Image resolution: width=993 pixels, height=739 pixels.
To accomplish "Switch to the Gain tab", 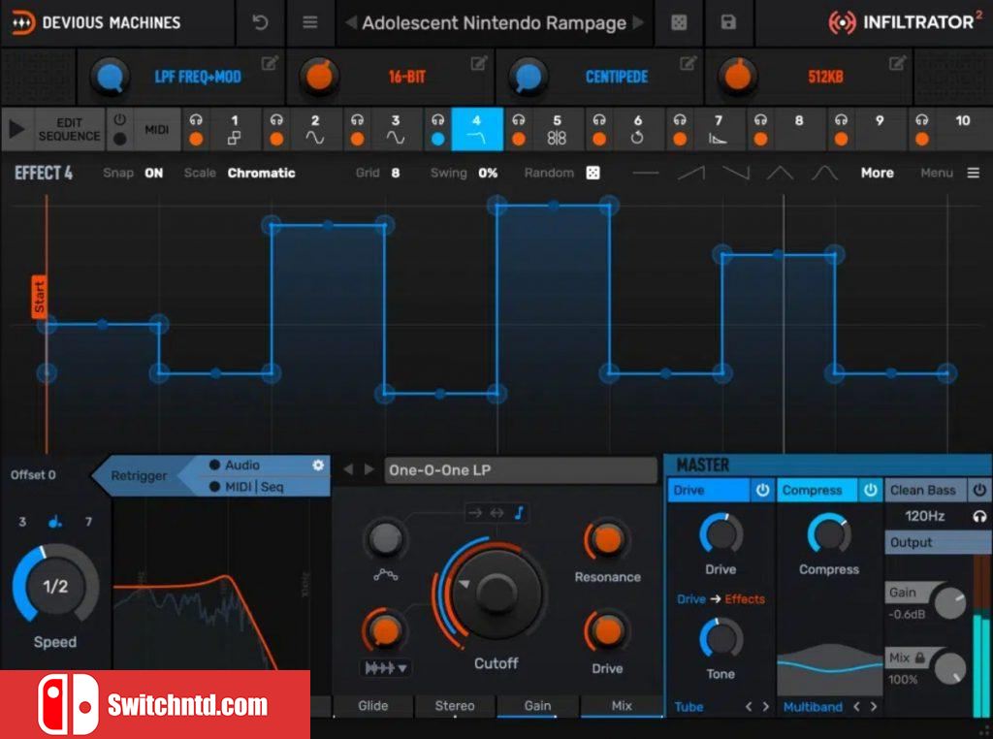I will tap(537, 705).
